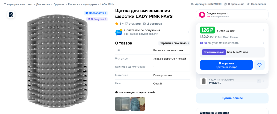This screenshot has height=114, width=277.
Task: Open visual similar-items search icon
Action: pos(11,15)
